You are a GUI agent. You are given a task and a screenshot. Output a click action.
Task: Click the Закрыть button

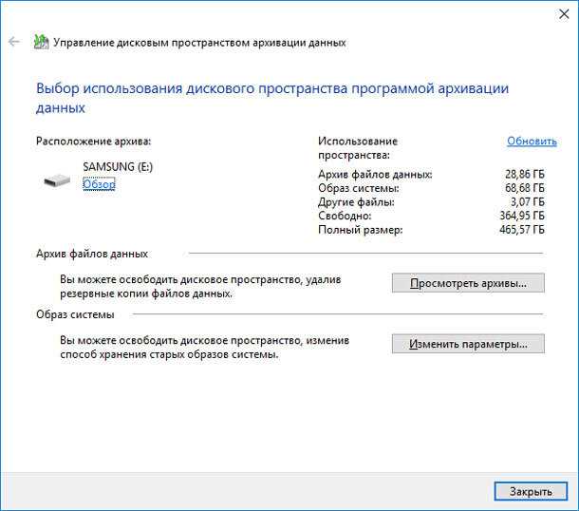pyautogui.click(x=531, y=491)
